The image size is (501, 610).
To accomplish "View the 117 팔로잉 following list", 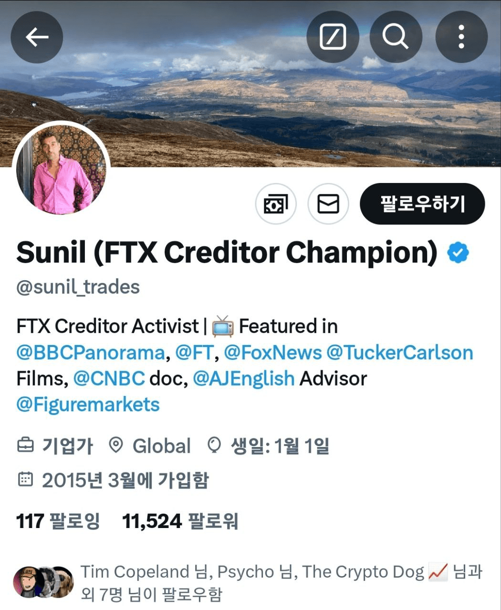I will click(x=58, y=521).
